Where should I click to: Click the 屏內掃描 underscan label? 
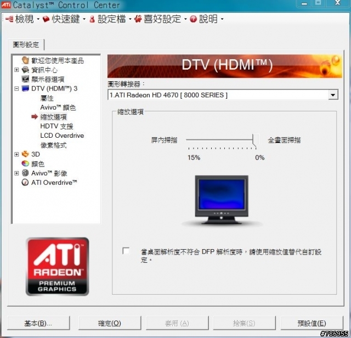164,140
